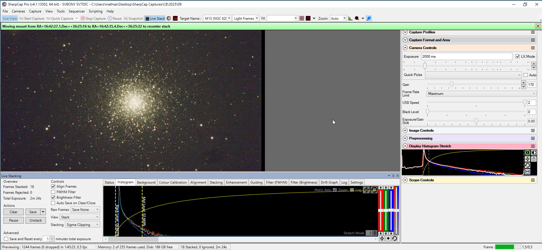Click auto-stretch lightning icon in live stack histogram
The width and height of the screenshot is (542, 250).
(366, 190)
